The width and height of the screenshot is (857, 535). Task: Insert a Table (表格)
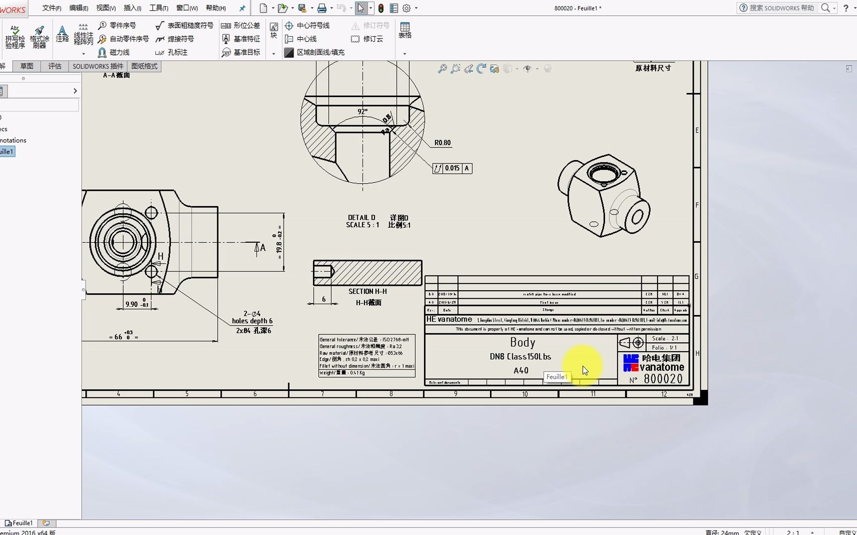[405, 31]
